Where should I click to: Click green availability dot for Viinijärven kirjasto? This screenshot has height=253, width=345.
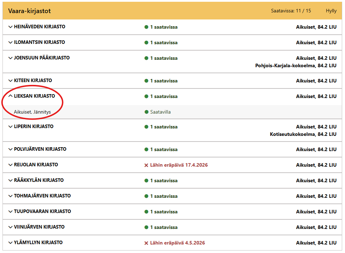pyautogui.click(x=146, y=227)
